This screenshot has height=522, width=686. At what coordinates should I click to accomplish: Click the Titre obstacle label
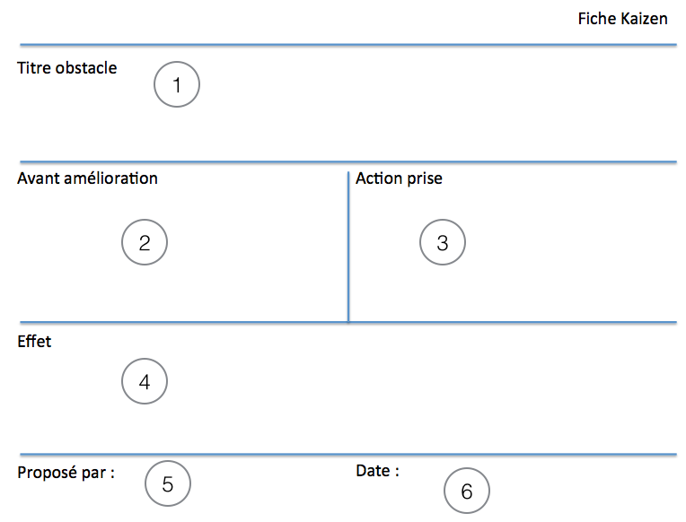click(67, 68)
